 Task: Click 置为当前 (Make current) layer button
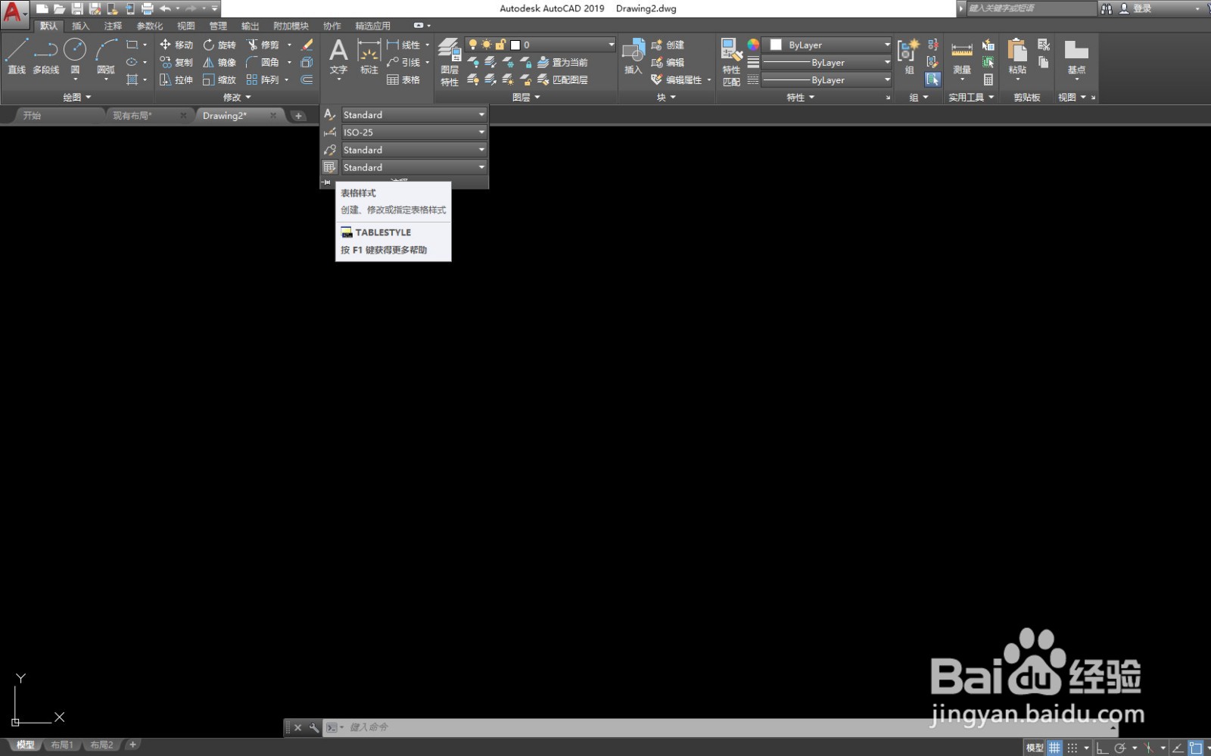(x=562, y=62)
